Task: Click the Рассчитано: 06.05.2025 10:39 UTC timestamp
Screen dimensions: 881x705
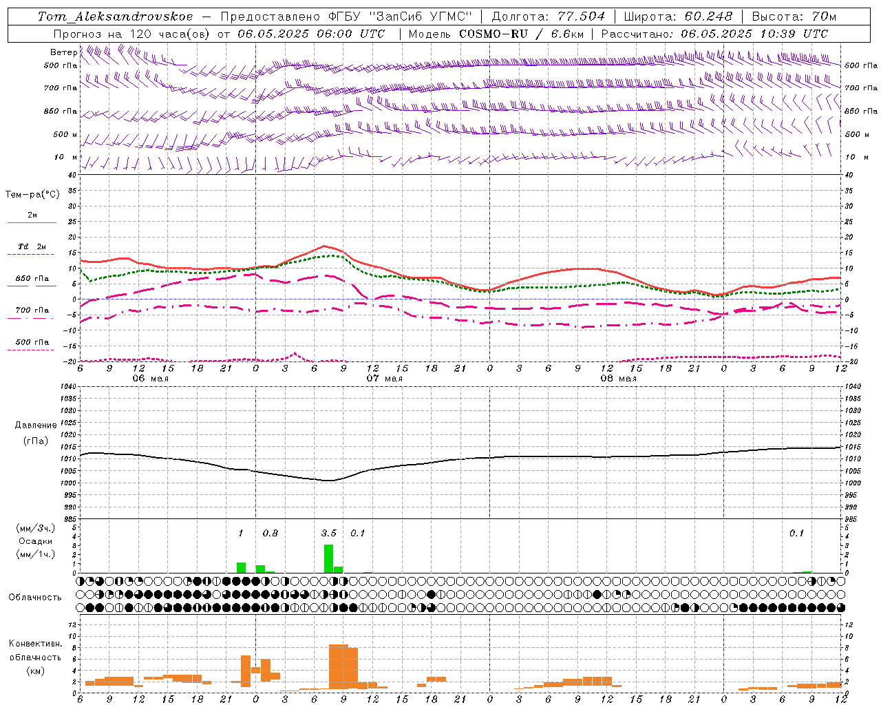Action: [x=714, y=34]
